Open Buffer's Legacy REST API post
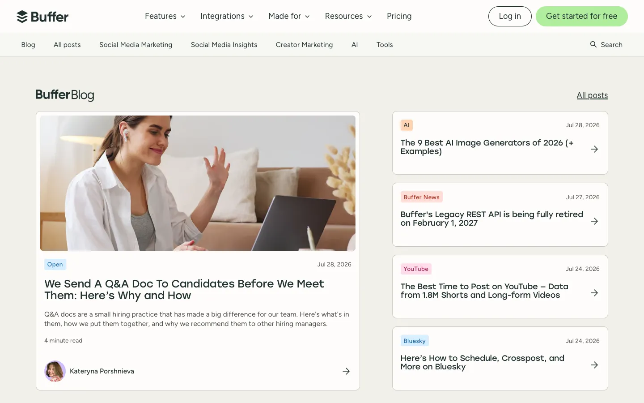This screenshot has height=403, width=644. point(492,219)
